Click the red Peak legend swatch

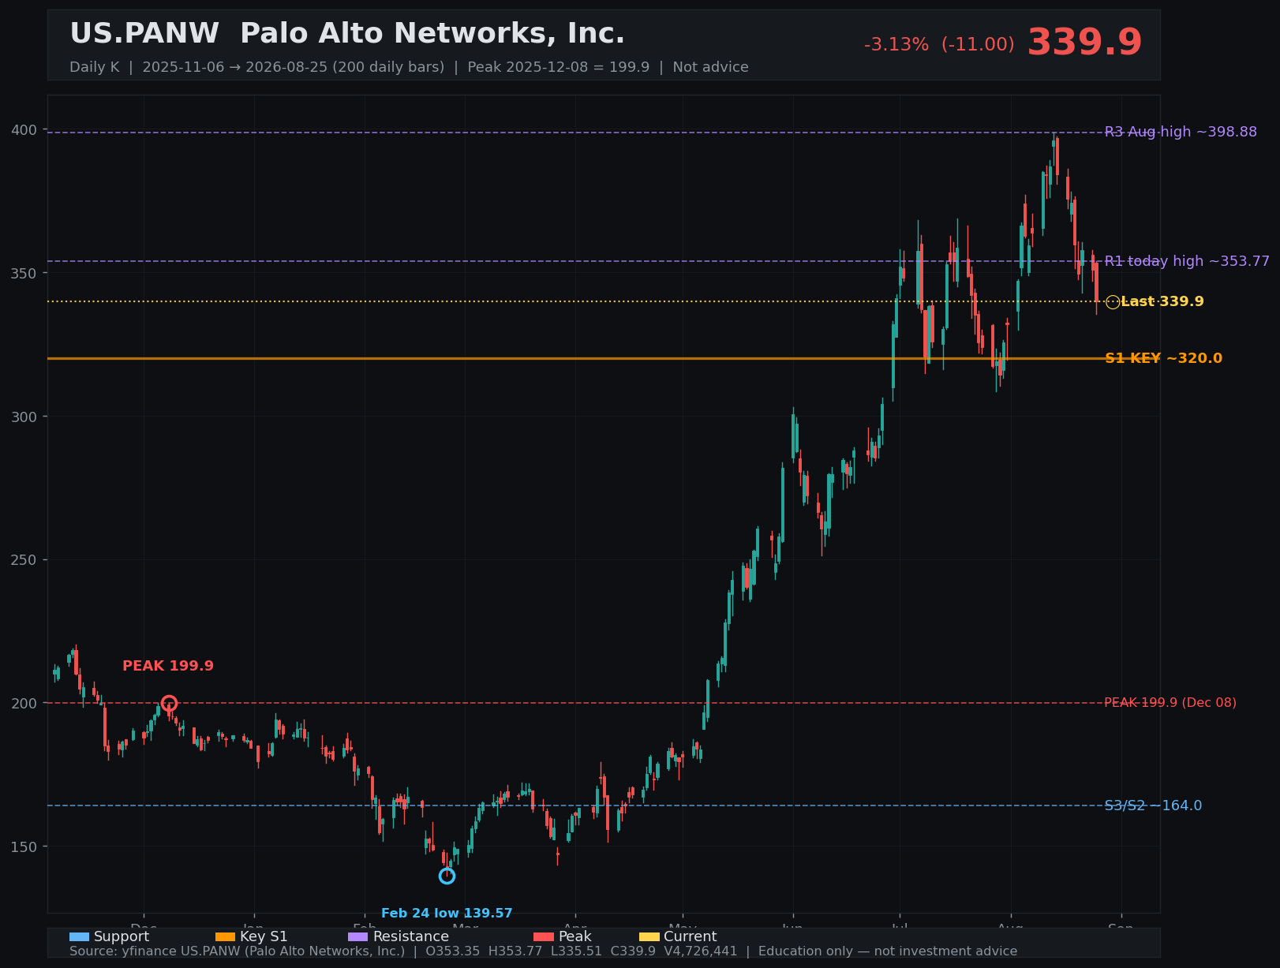pos(544,936)
